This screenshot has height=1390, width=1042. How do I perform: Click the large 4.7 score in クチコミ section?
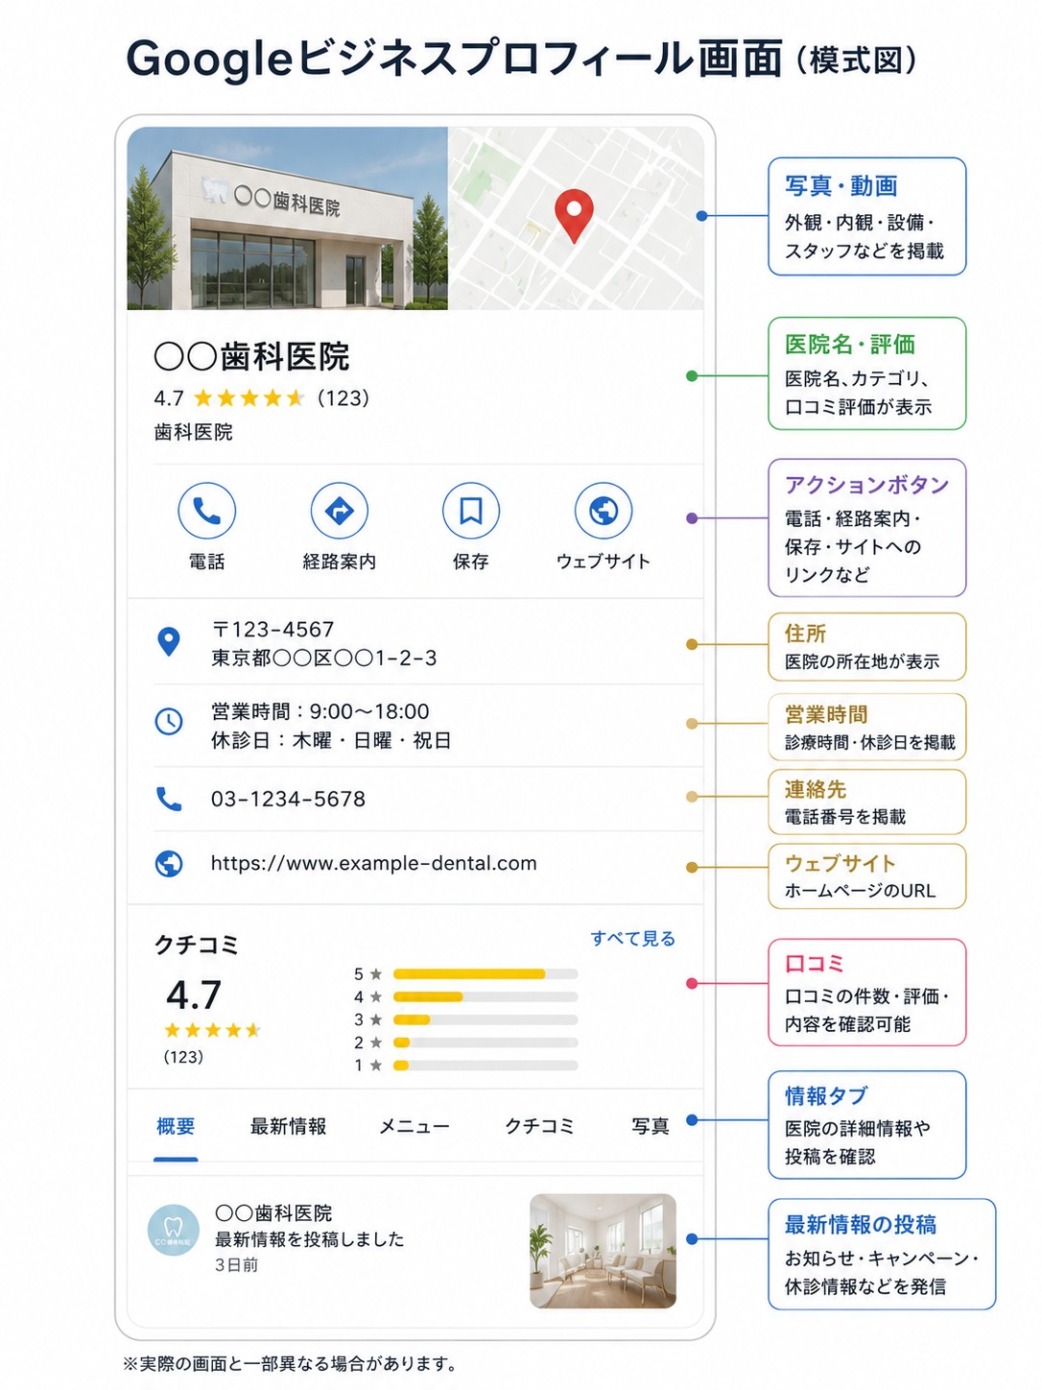point(194,995)
